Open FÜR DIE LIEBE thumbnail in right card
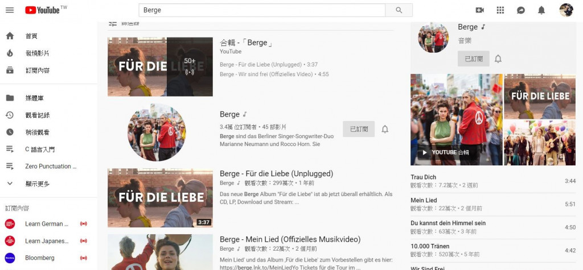This screenshot has height=270, width=583. 540,96
